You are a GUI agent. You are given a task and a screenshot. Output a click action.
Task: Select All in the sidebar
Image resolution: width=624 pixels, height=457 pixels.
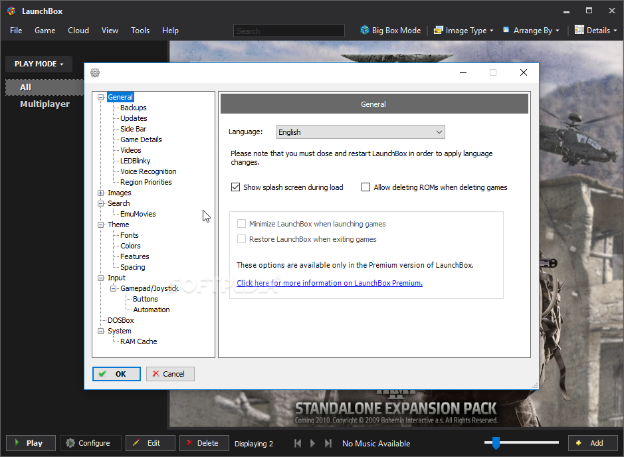pyautogui.click(x=44, y=88)
